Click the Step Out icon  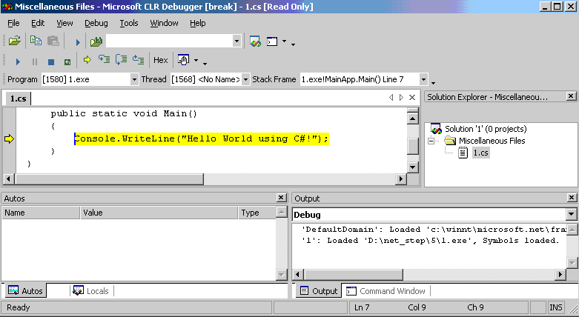(138, 59)
